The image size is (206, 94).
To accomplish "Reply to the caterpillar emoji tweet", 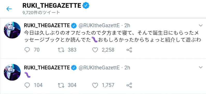I will tap(27, 85).
